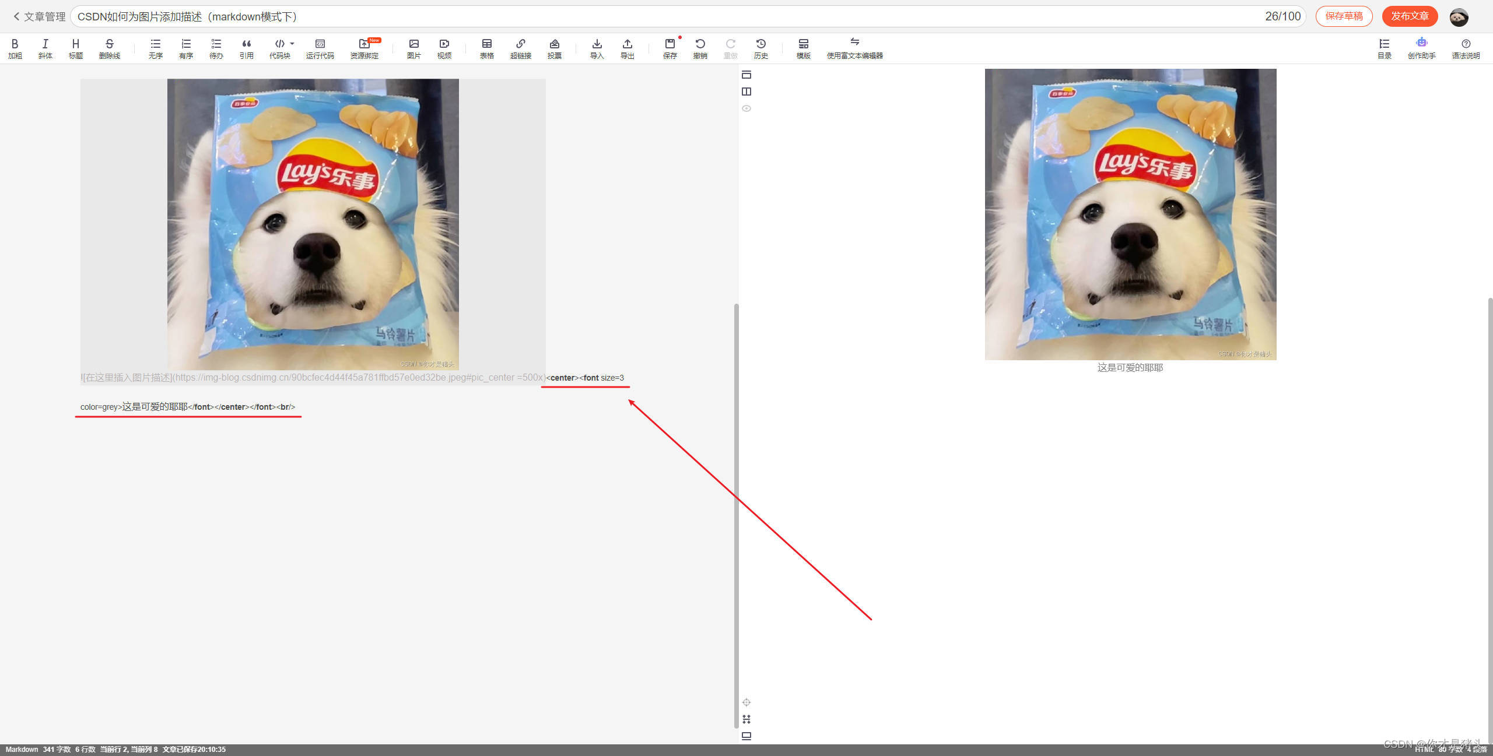Screen dimensions: 1493x756
Task: Open templates (模版)
Action: point(804,48)
